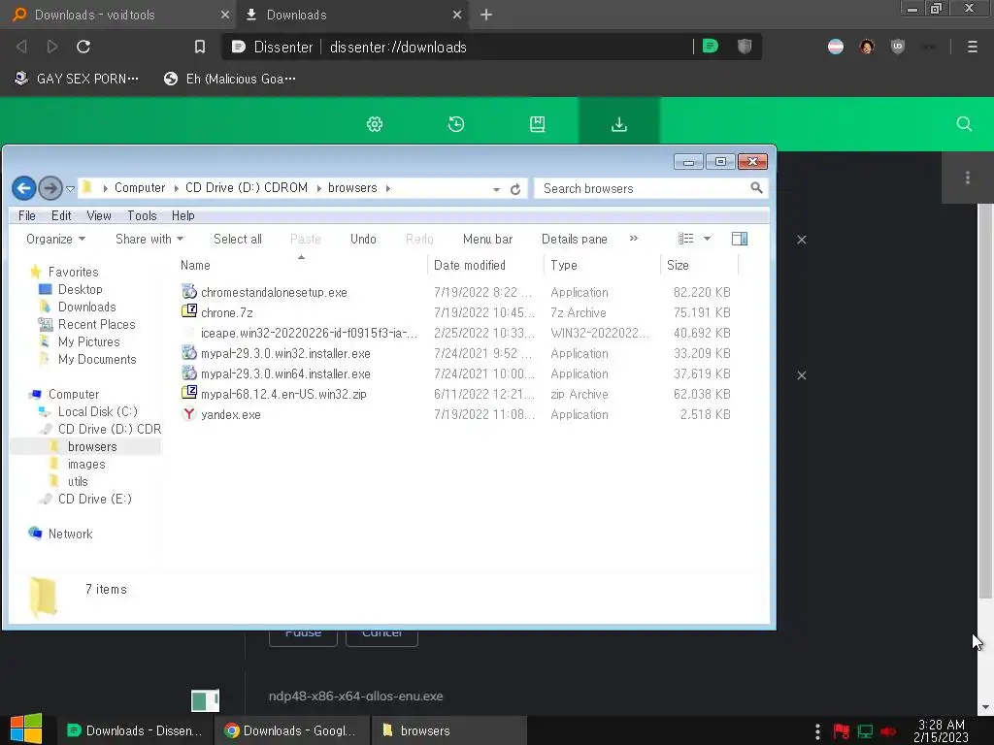The image size is (994, 745).
Task: Select downloads icon in green bar
Action: (x=618, y=124)
